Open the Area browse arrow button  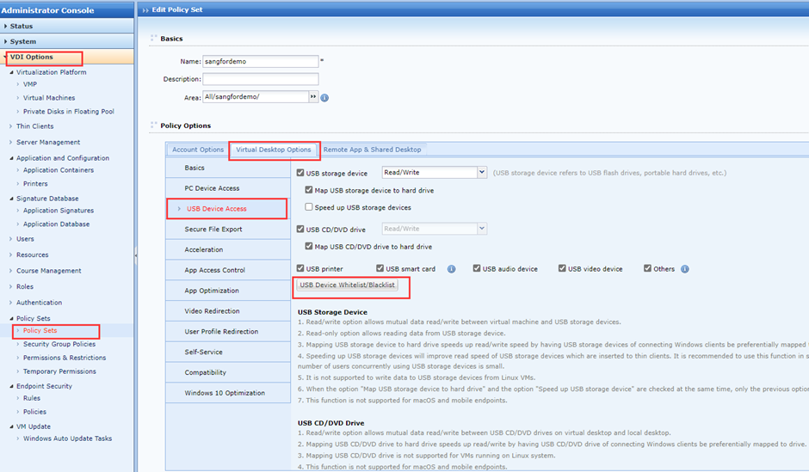coord(313,97)
